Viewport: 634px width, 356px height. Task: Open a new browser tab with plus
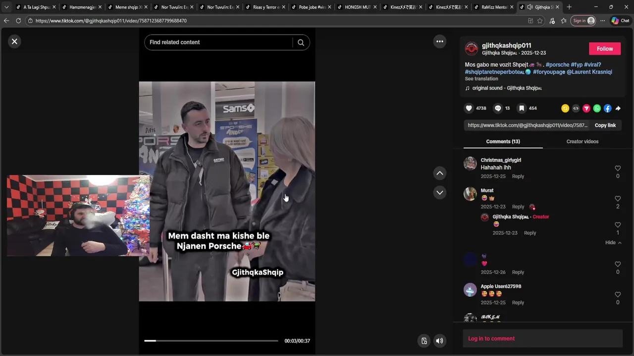569,7
